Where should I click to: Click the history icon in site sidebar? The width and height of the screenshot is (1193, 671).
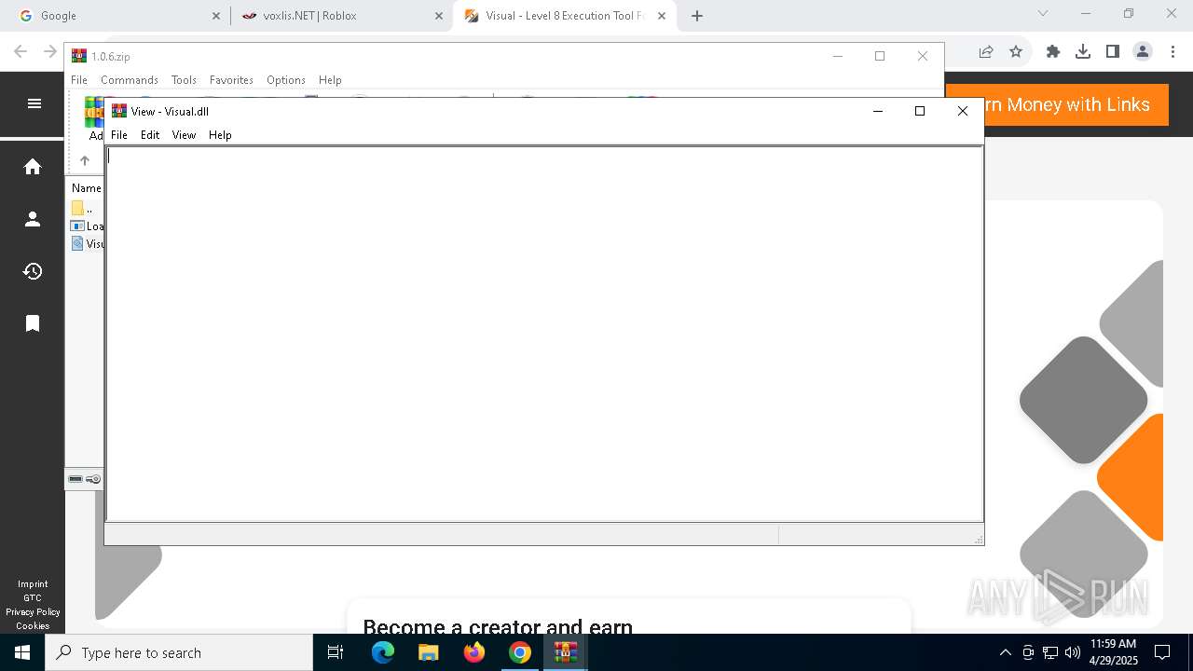(33, 271)
